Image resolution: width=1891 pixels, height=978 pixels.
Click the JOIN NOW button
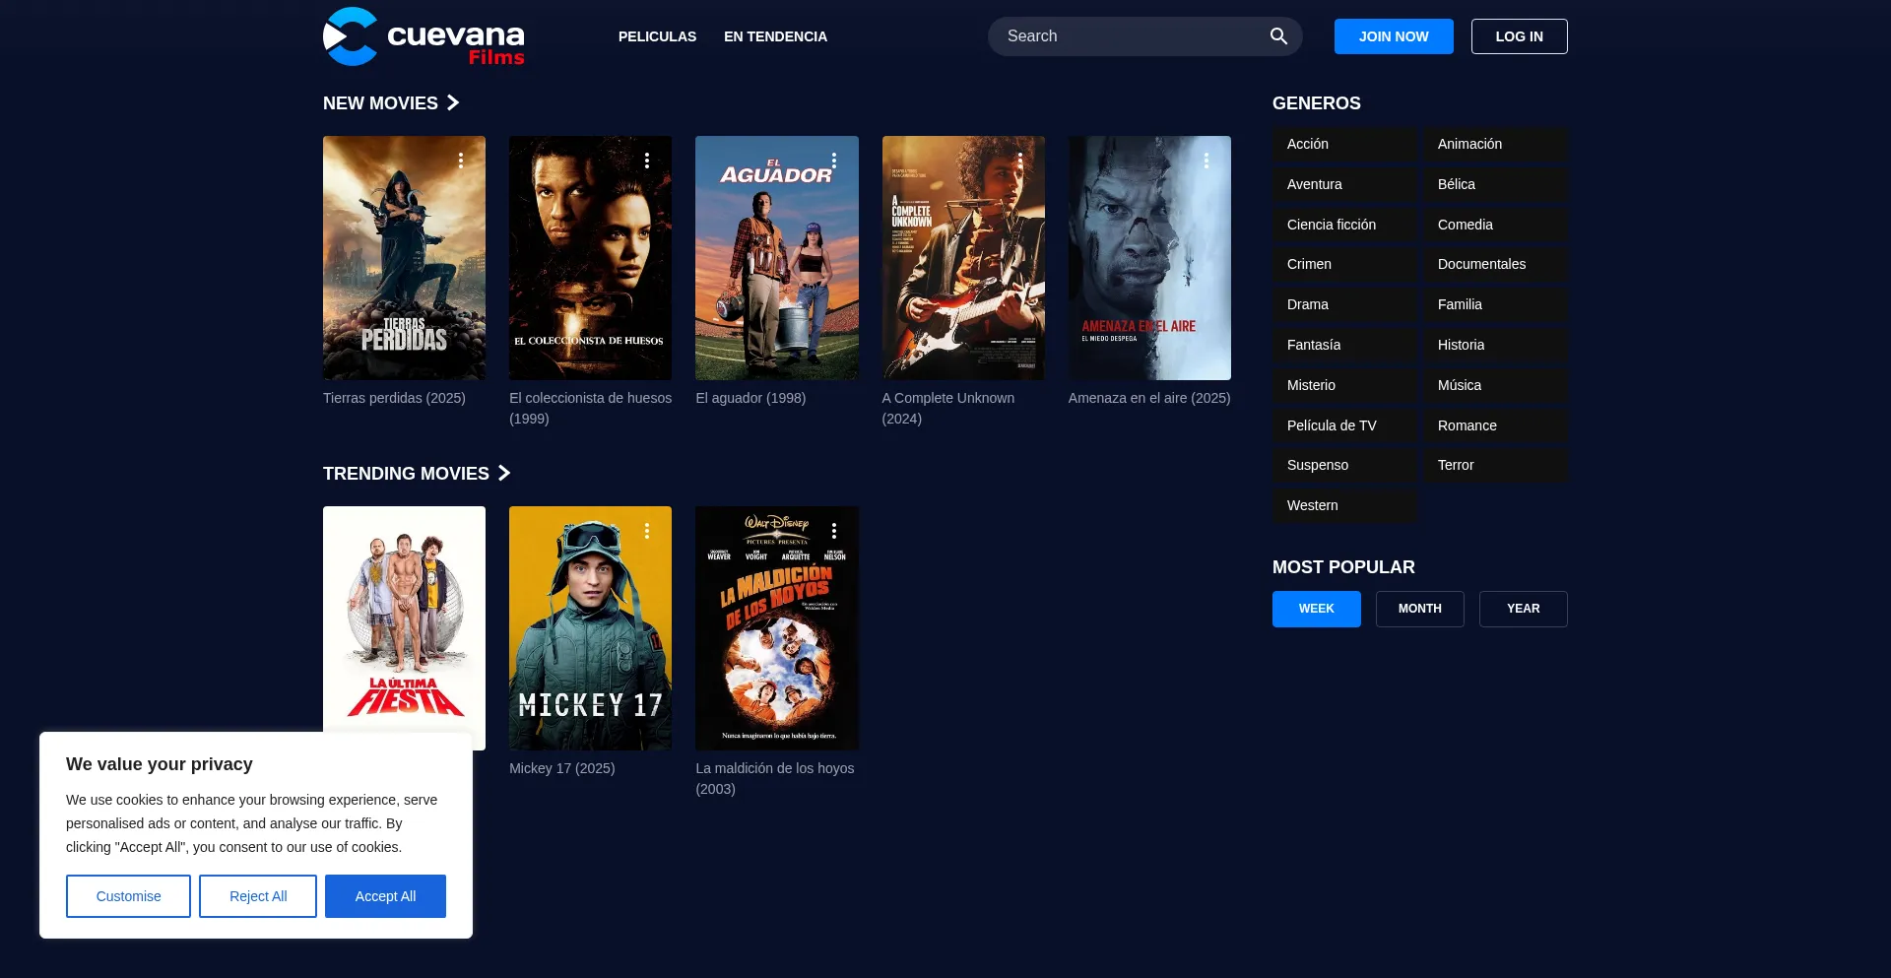pos(1394,36)
